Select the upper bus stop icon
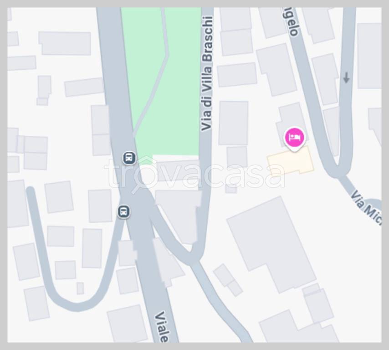The height and width of the screenshot is (350, 389). [129, 158]
